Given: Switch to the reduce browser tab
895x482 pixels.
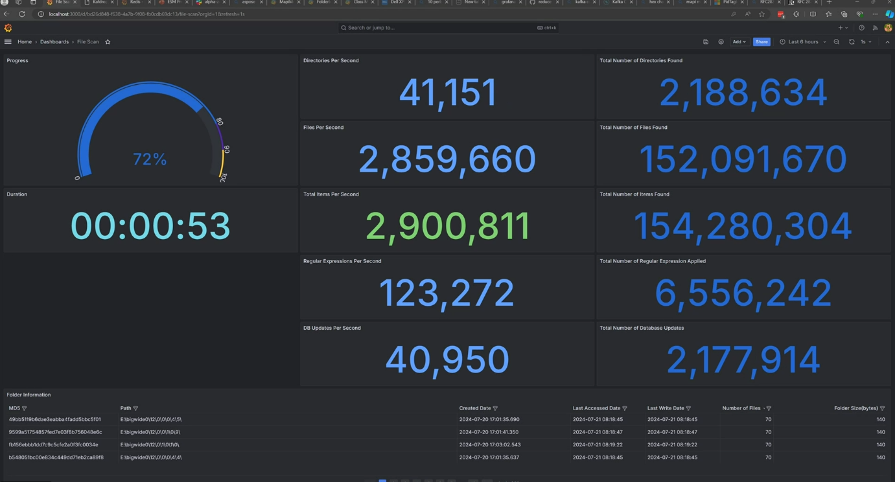Looking at the screenshot, I should pos(544,3).
